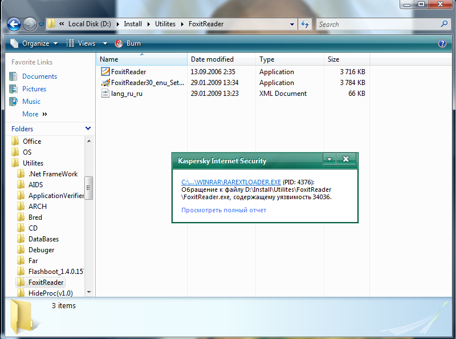Select the Office folder in tree
456x339 pixels.
tap(32, 142)
